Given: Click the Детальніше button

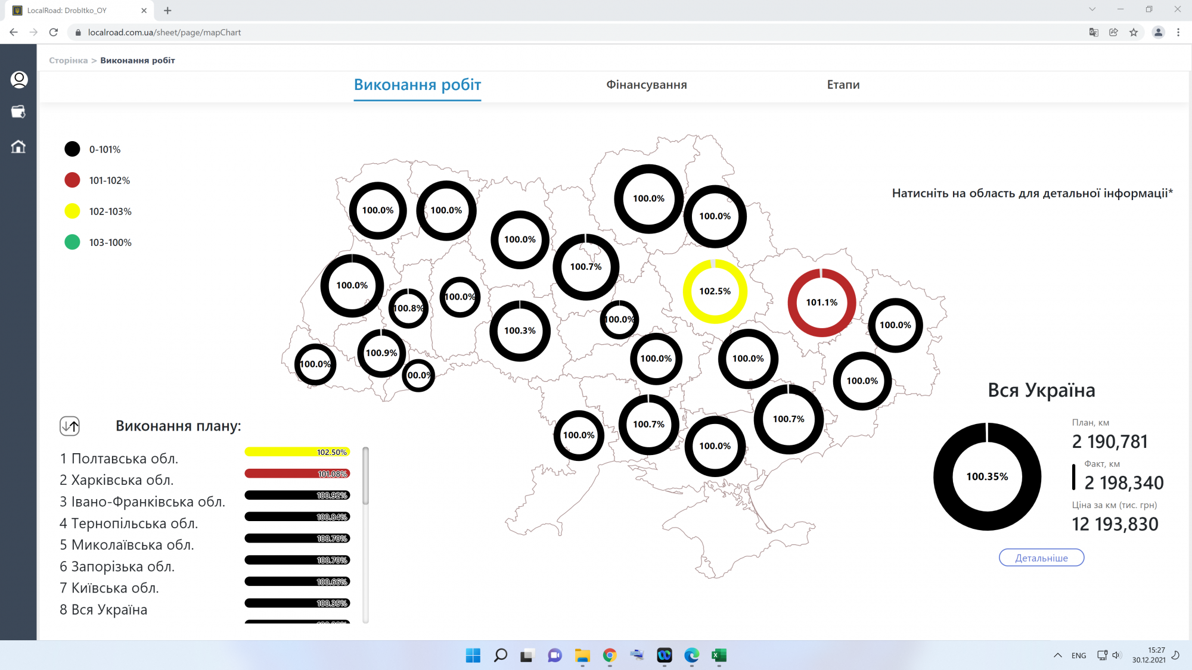Looking at the screenshot, I should coord(1041,558).
